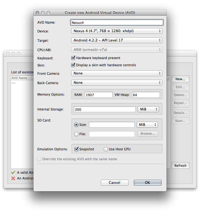The height and width of the screenshot is (213, 200).
Task: Open the Device dropdown showing Nexus 4
Action: pyautogui.click(x=117, y=31)
